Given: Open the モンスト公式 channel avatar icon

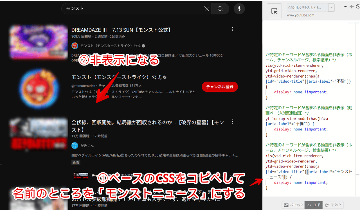Looking at the screenshot, I should click(x=75, y=46).
